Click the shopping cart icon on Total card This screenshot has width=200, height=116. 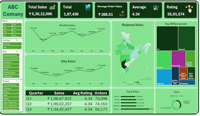[88, 7]
